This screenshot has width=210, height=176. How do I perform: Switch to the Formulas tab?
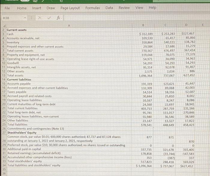click(x=92, y=8)
